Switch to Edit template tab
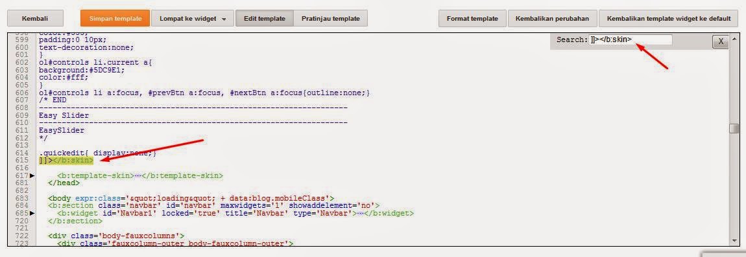Viewport: 746px width, 257px height. click(x=265, y=19)
